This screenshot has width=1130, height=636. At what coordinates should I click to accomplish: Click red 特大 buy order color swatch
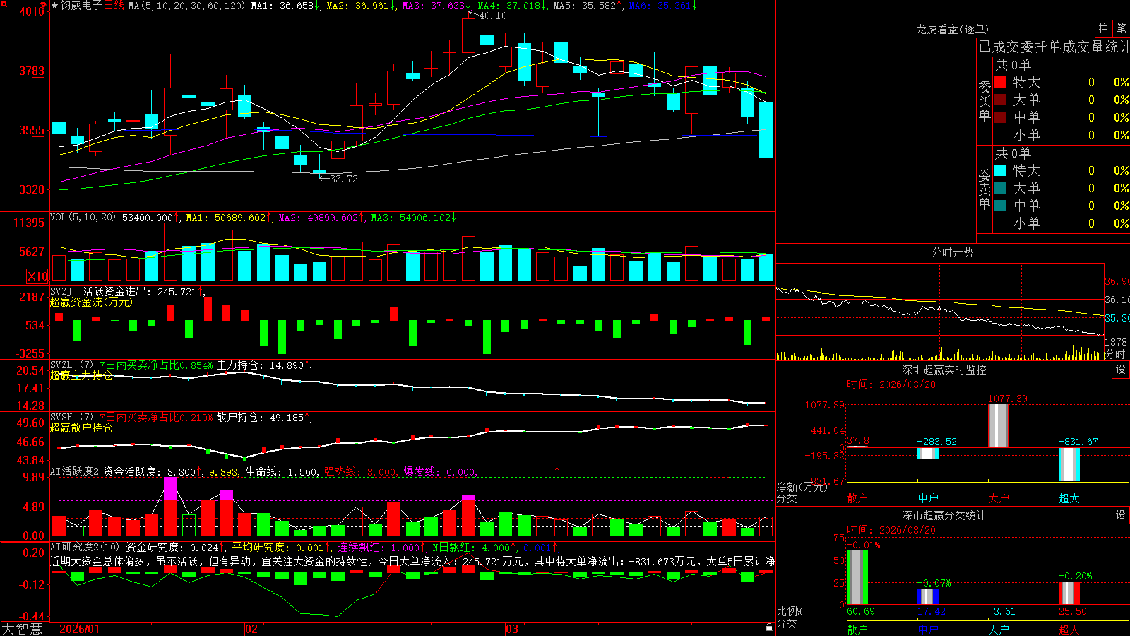point(1000,82)
